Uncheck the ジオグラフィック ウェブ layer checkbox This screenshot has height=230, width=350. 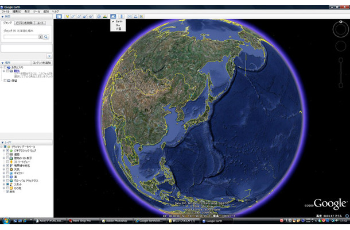coord(7,151)
